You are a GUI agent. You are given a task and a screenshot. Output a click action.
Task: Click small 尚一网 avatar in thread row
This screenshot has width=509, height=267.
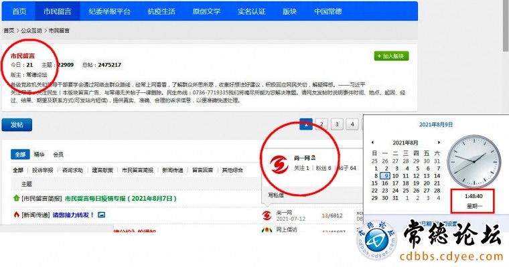(x=267, y=215)
